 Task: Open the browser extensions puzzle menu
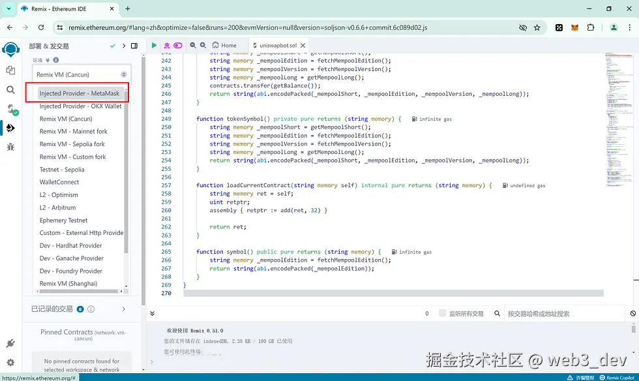pyautogui.click(x=591, y=27)
